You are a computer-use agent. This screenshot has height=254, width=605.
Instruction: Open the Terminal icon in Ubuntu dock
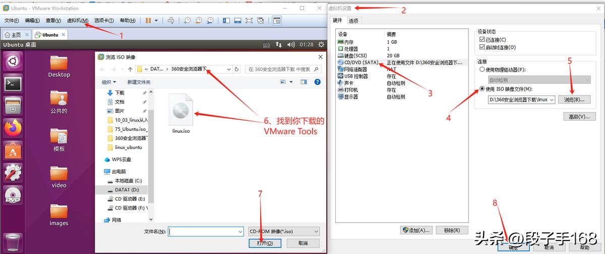(13, 84)
